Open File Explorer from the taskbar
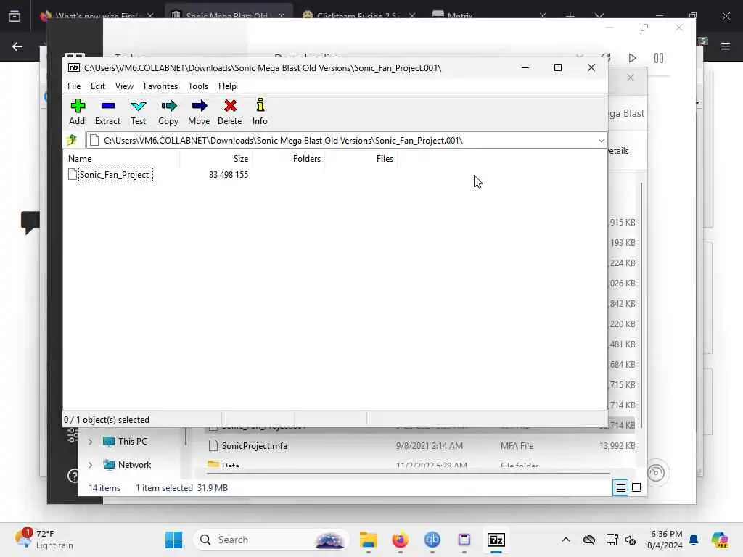Image resolution: width=743 pixels, height=557 pixels. 368,540
